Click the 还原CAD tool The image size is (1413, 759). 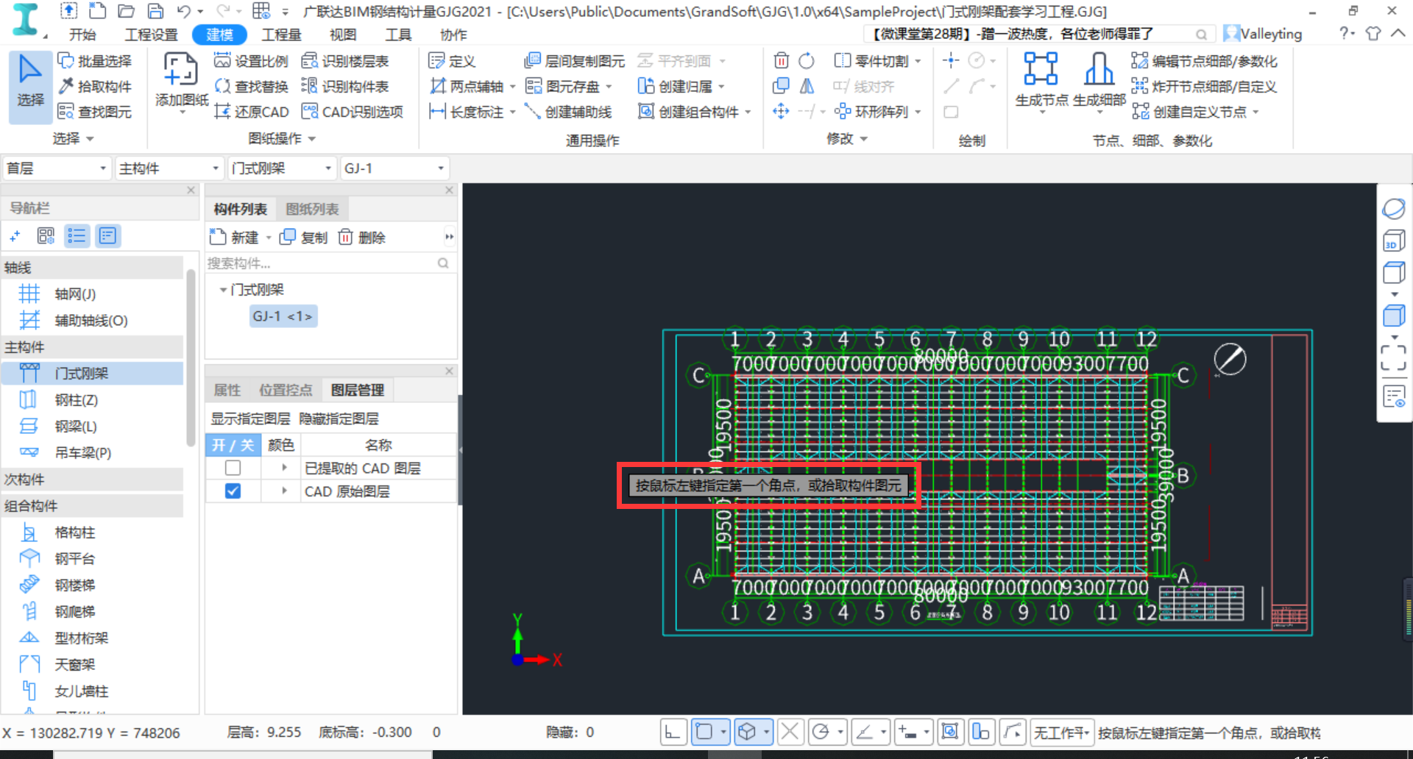(251, 112)
